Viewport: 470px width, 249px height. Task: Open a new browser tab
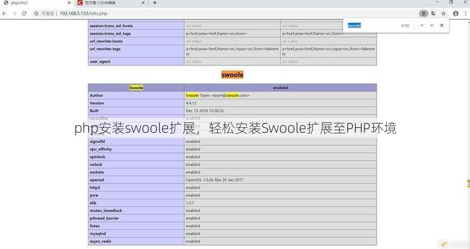[x=155, y=3]
